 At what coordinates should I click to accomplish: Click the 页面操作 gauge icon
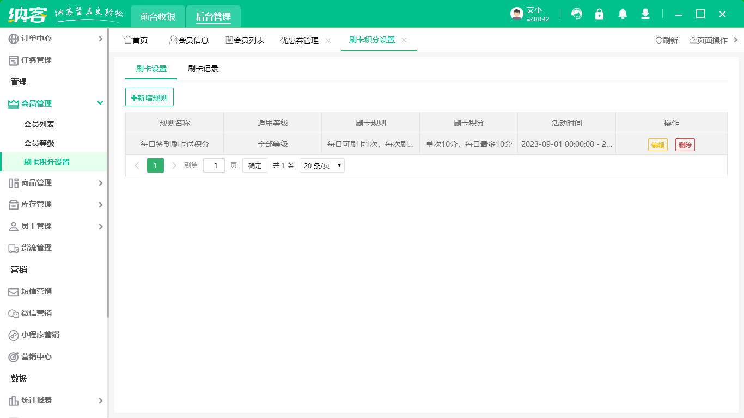coord(693,40)
